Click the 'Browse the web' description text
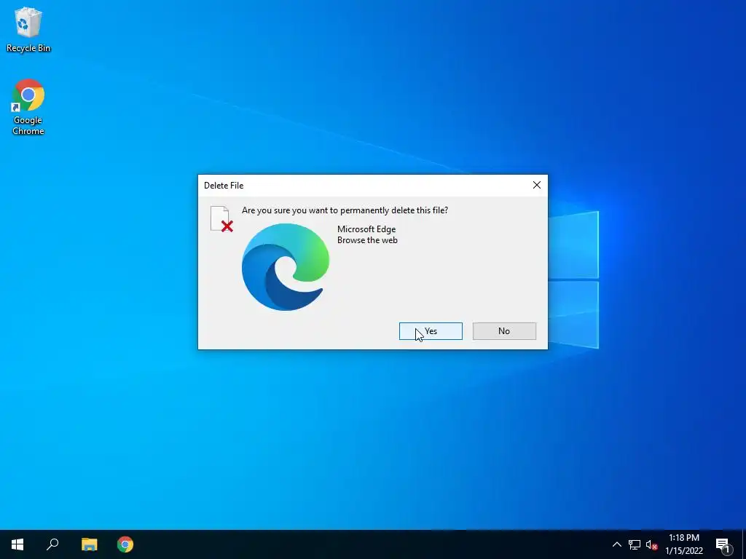The height and width of the screenshot is (559, 746). click(367, 240)
